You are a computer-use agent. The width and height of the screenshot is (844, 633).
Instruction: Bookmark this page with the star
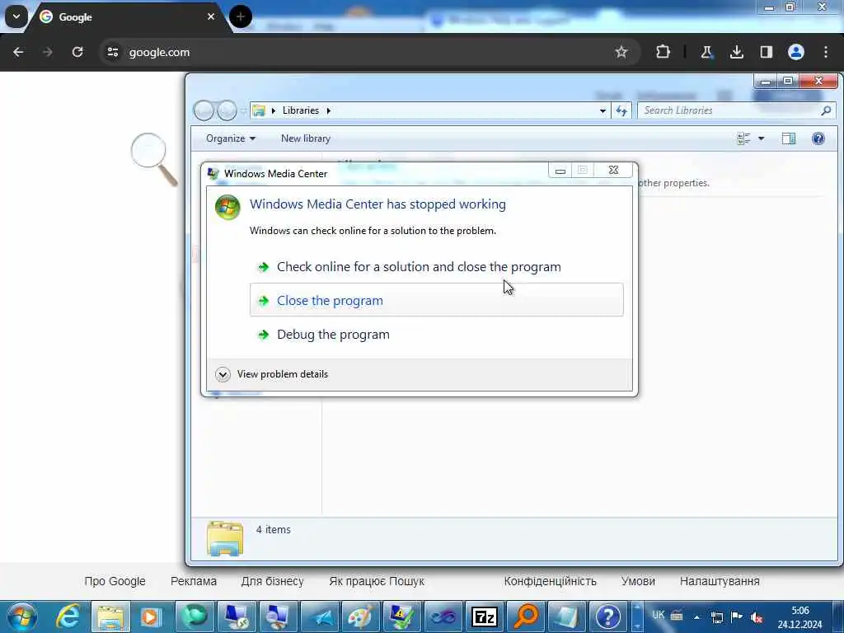(x=621, y=52)
